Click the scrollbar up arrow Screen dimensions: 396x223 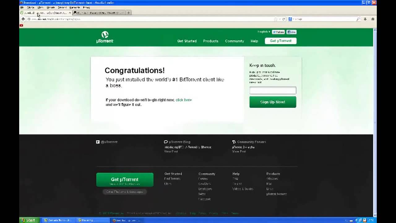[x=375, y=30]
